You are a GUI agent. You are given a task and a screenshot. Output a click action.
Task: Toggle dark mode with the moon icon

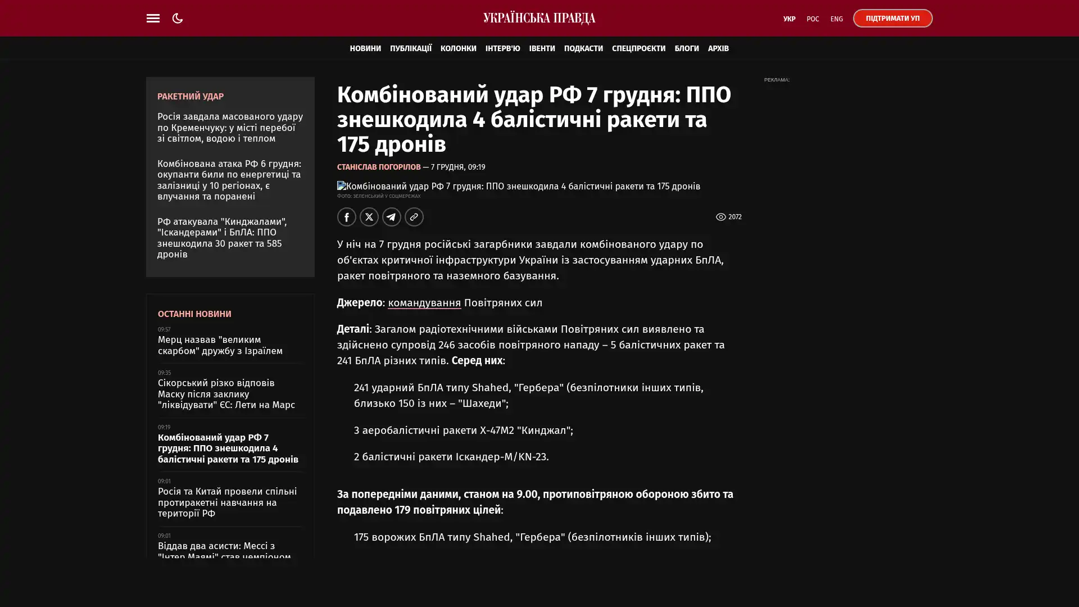(x=178, y=18)
